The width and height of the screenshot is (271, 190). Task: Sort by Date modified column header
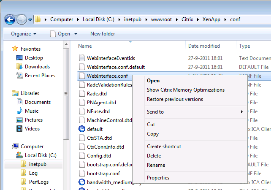pos(204,46)
